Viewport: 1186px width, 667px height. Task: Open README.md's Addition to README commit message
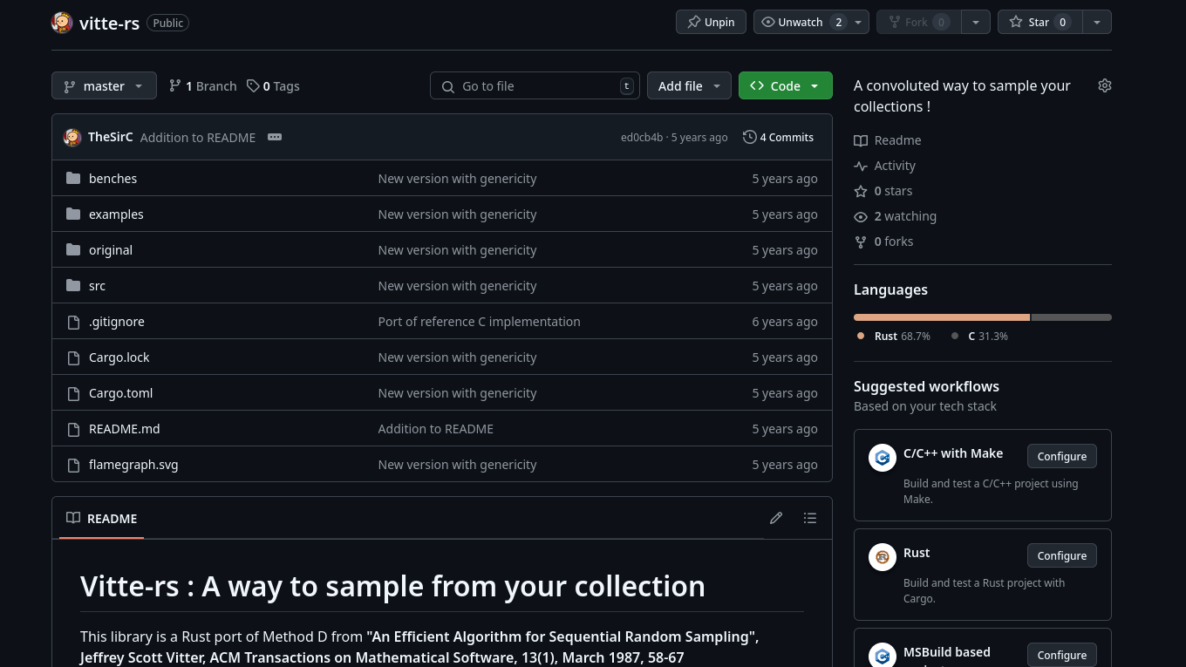tap(435, 429)
